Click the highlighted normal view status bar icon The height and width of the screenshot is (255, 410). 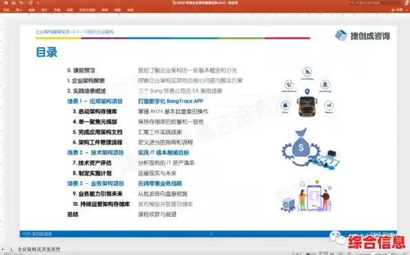pos(324,254)
